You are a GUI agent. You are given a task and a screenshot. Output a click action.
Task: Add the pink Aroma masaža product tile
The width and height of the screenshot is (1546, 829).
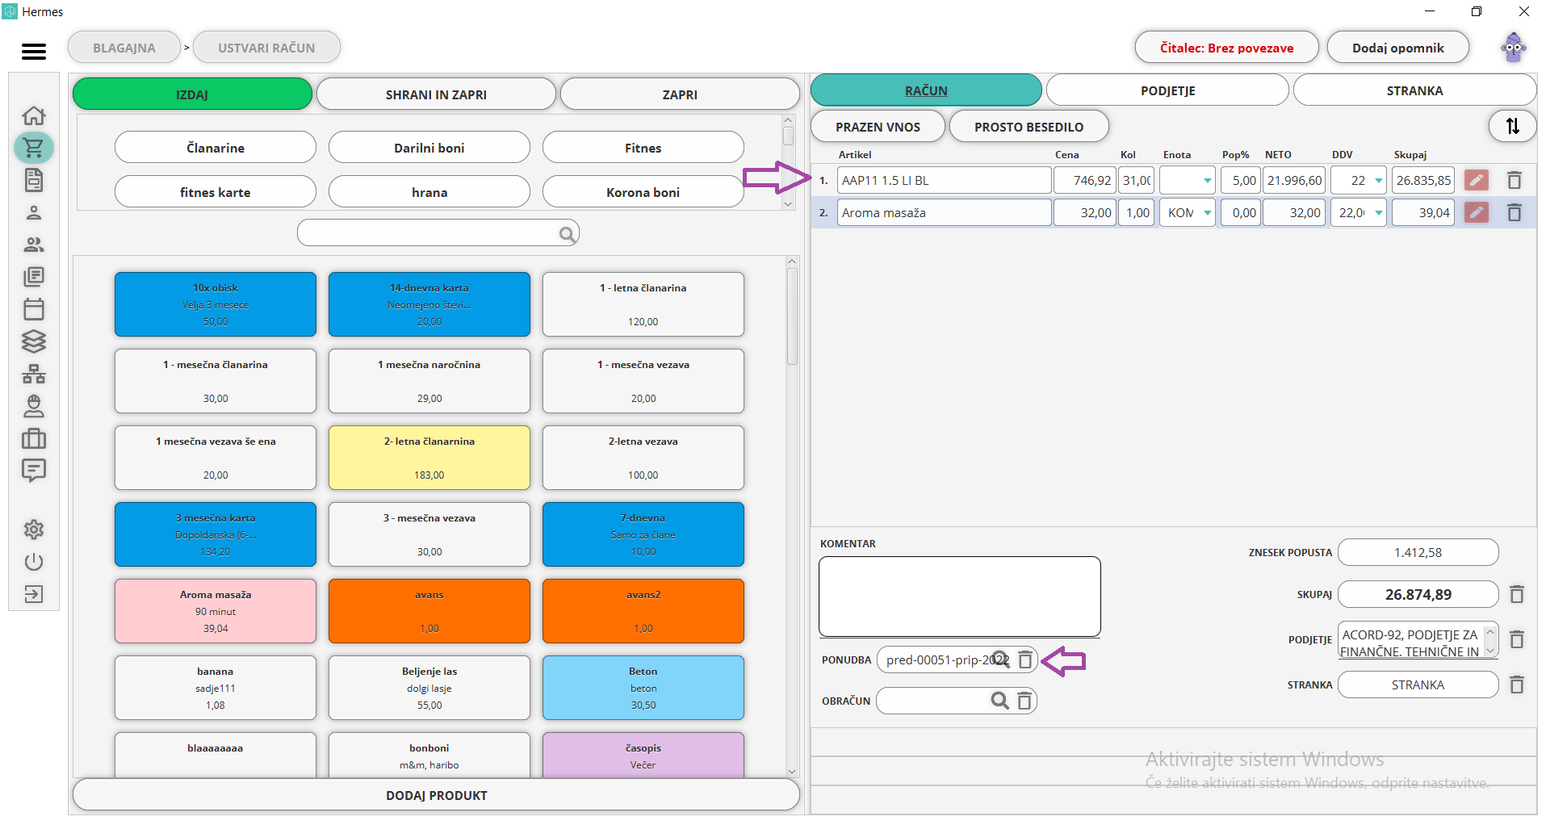(x=216, y=611)
